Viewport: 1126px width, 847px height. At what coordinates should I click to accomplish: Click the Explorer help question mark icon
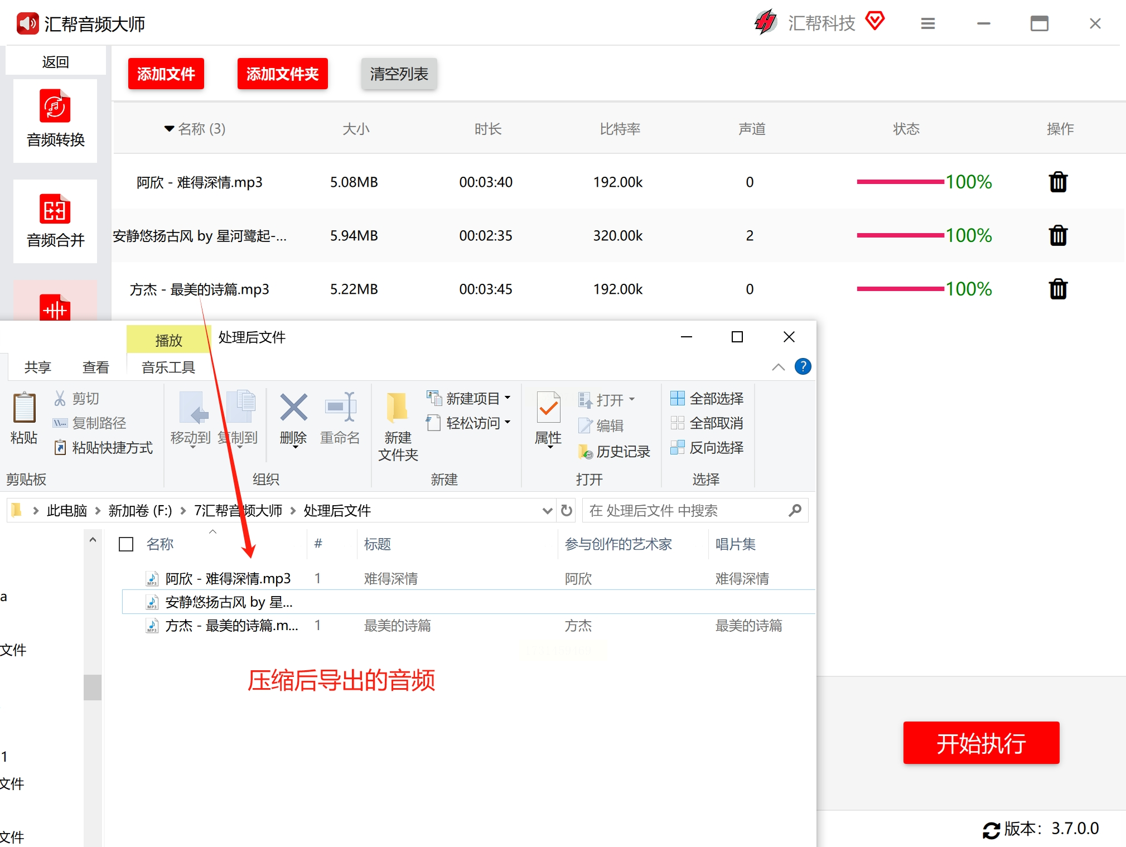pos(803,366)
